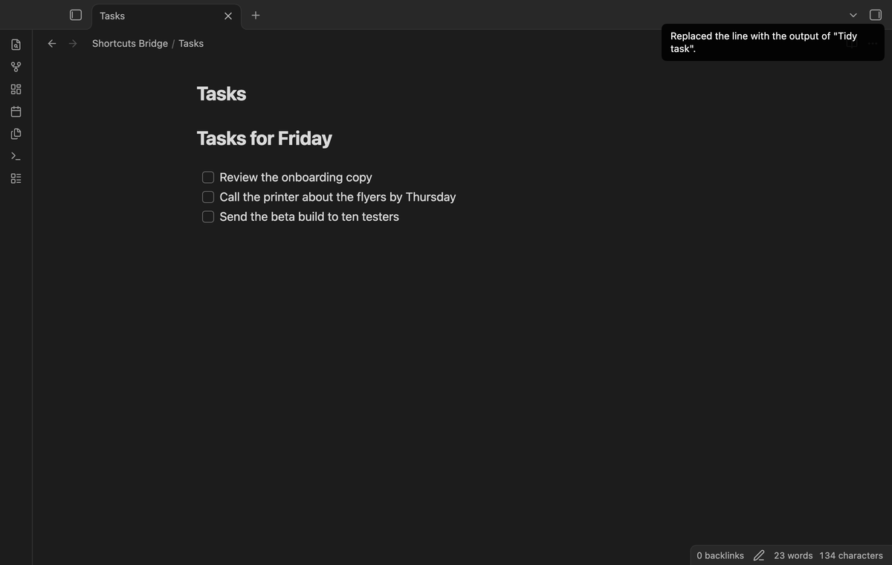Click text Call the printer about the flyers
This screenshot has width=892, height=565.
pyautogui.click(x=303, y=197)
